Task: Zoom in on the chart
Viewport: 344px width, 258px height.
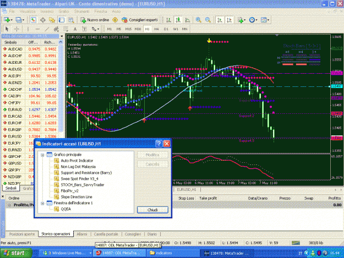Action: point(198,20)
